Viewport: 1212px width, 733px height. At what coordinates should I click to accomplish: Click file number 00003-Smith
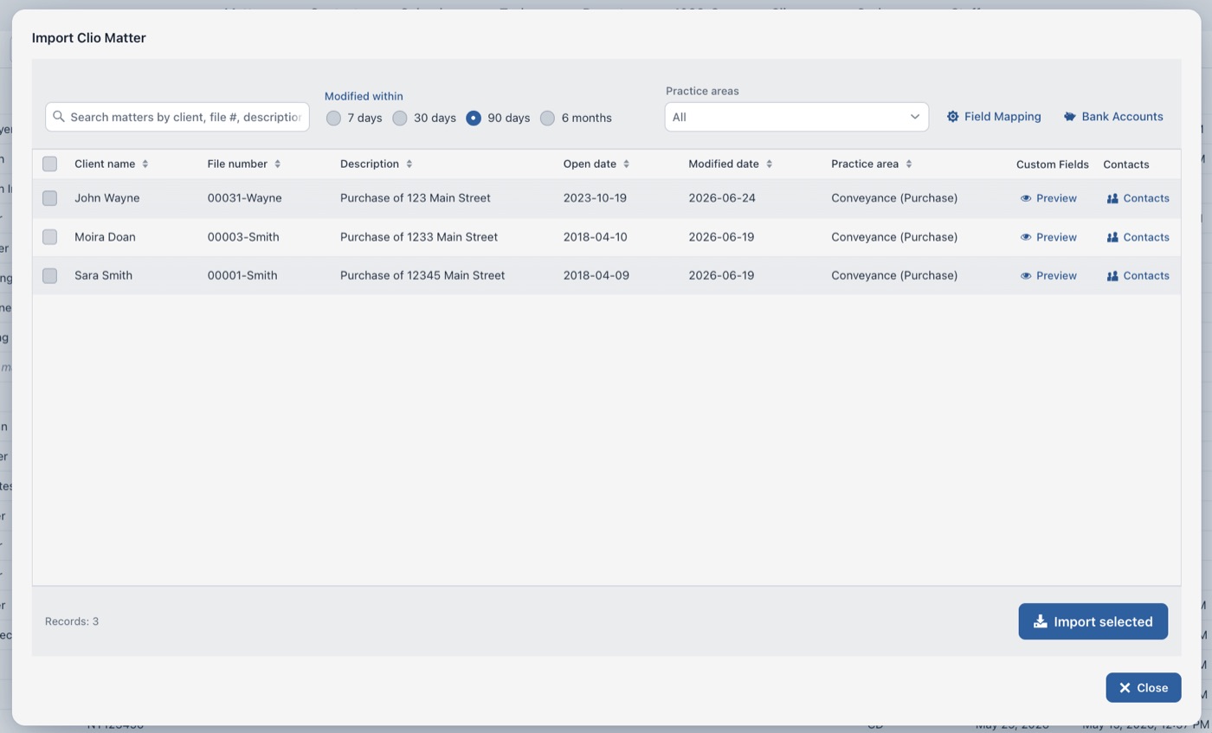click(243, 237)
